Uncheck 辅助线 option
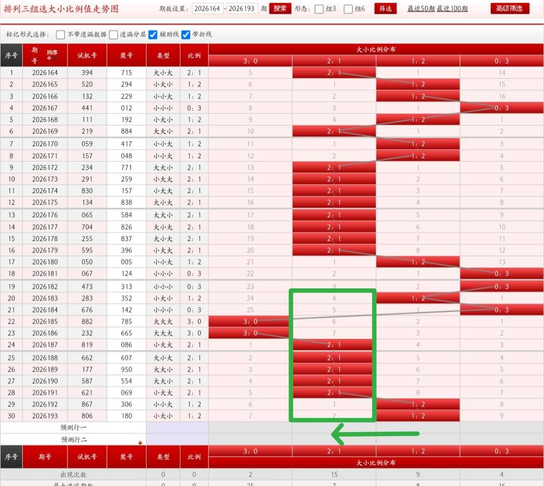The height and width of the screenshot is (486, 544). coord(153,34)
